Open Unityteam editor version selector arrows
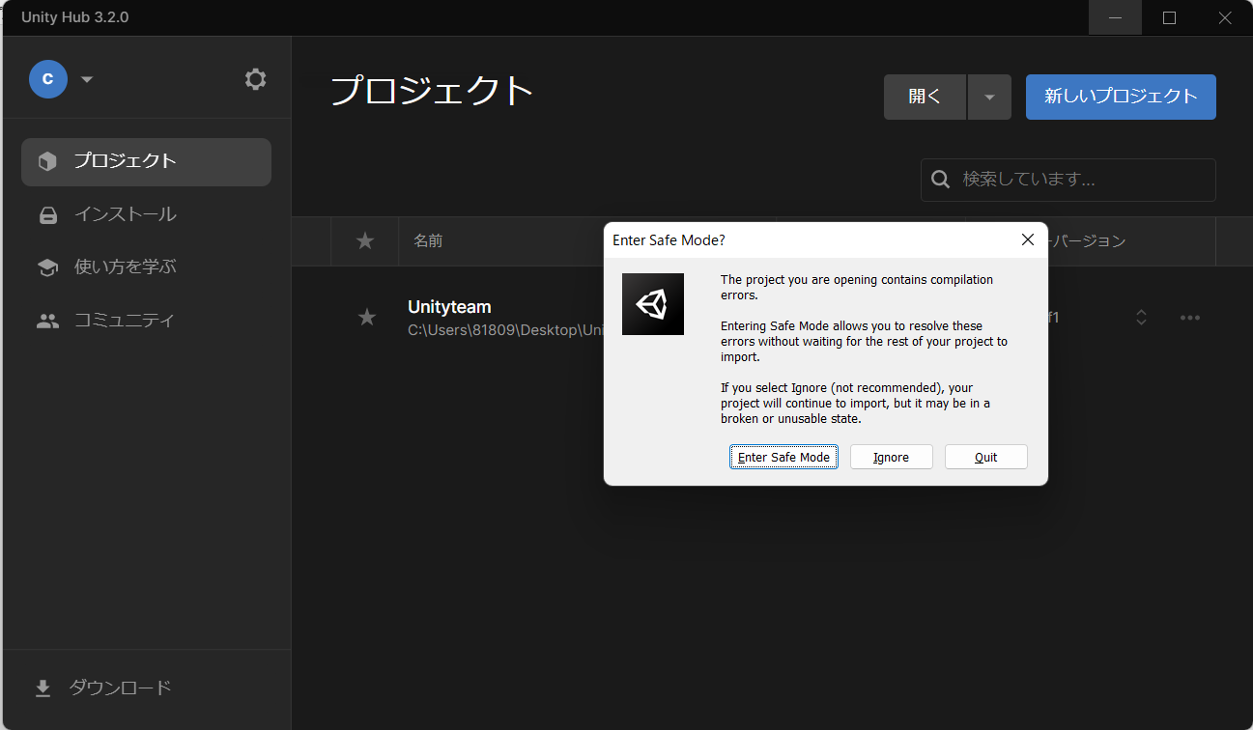1253x730 pixels. click(1141, 318)
